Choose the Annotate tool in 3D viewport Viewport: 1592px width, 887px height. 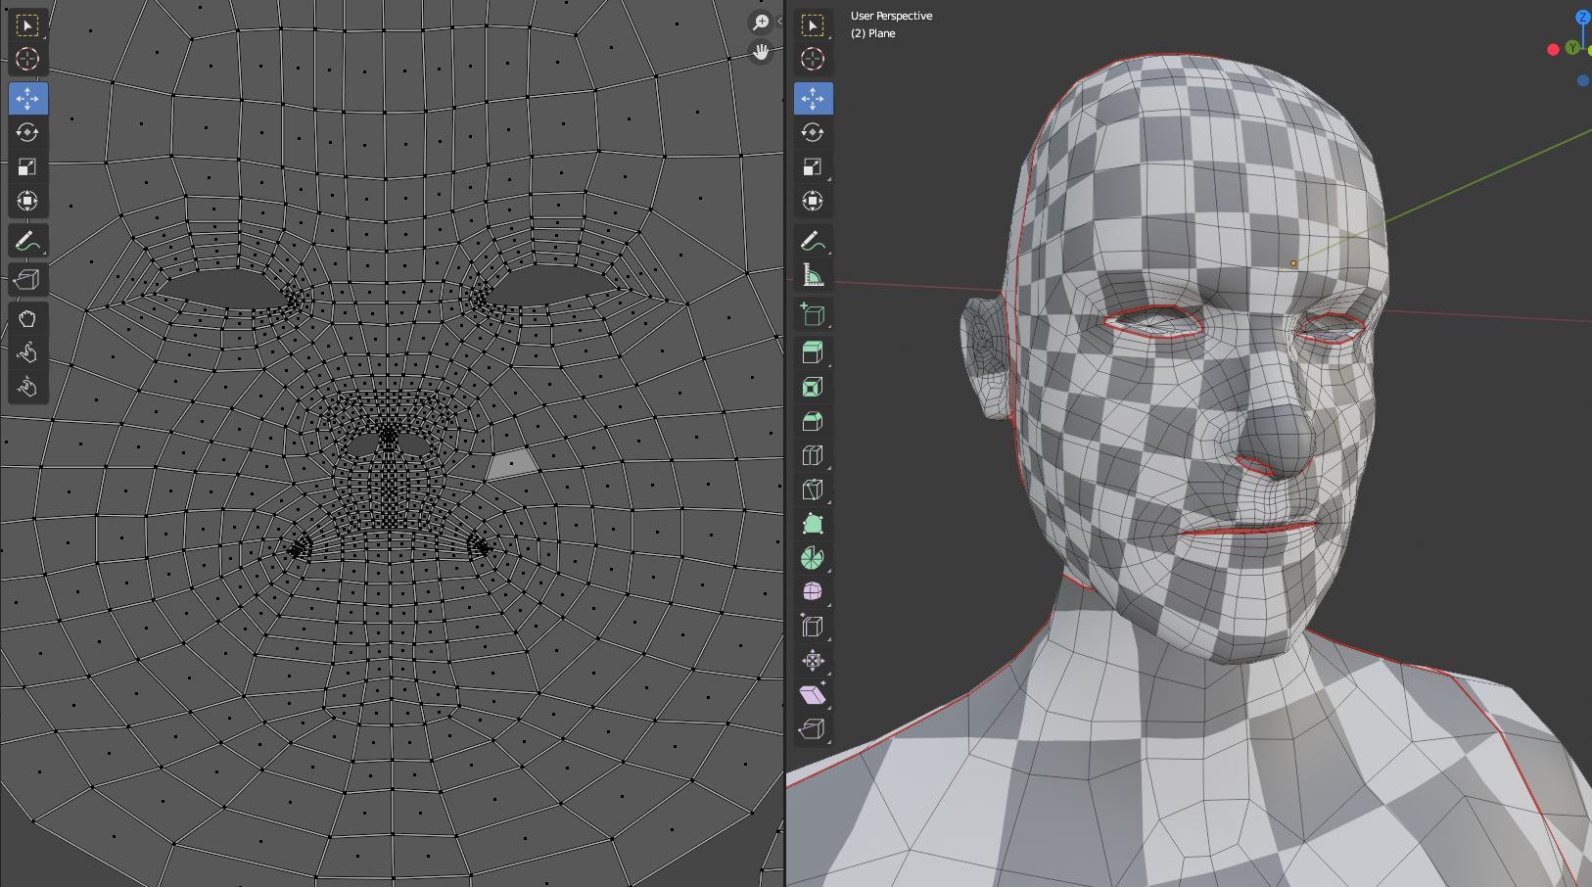tap(813, 241)
